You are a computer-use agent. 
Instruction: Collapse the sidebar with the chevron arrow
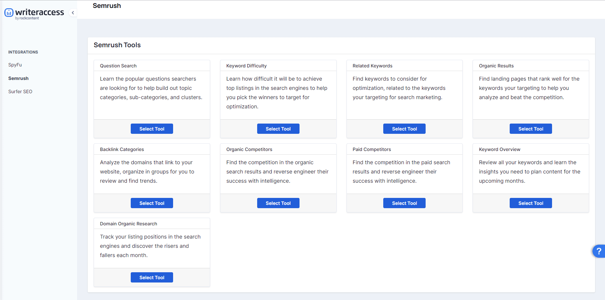73,13
